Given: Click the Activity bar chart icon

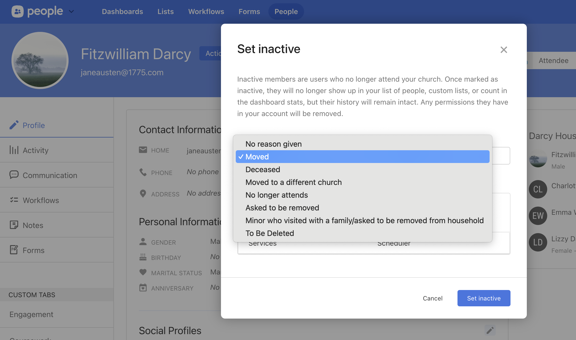Looking at the screenshot, I should point(14,150).
